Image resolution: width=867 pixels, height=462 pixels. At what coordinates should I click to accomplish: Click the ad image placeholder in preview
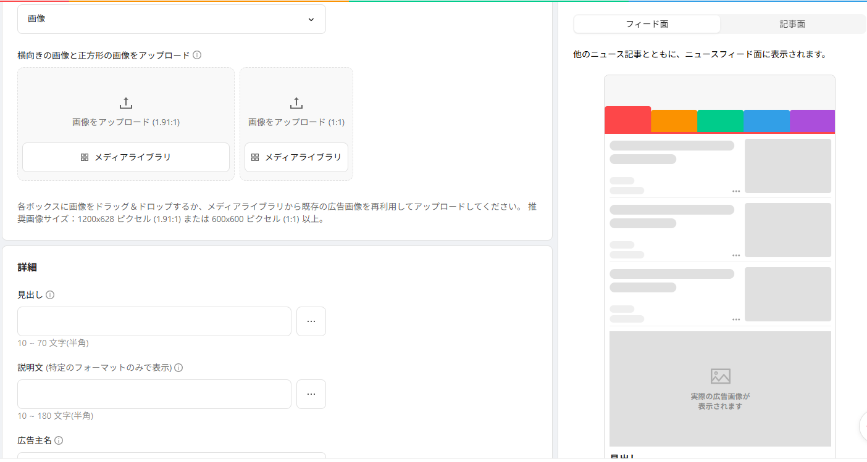tap(720, 389)
